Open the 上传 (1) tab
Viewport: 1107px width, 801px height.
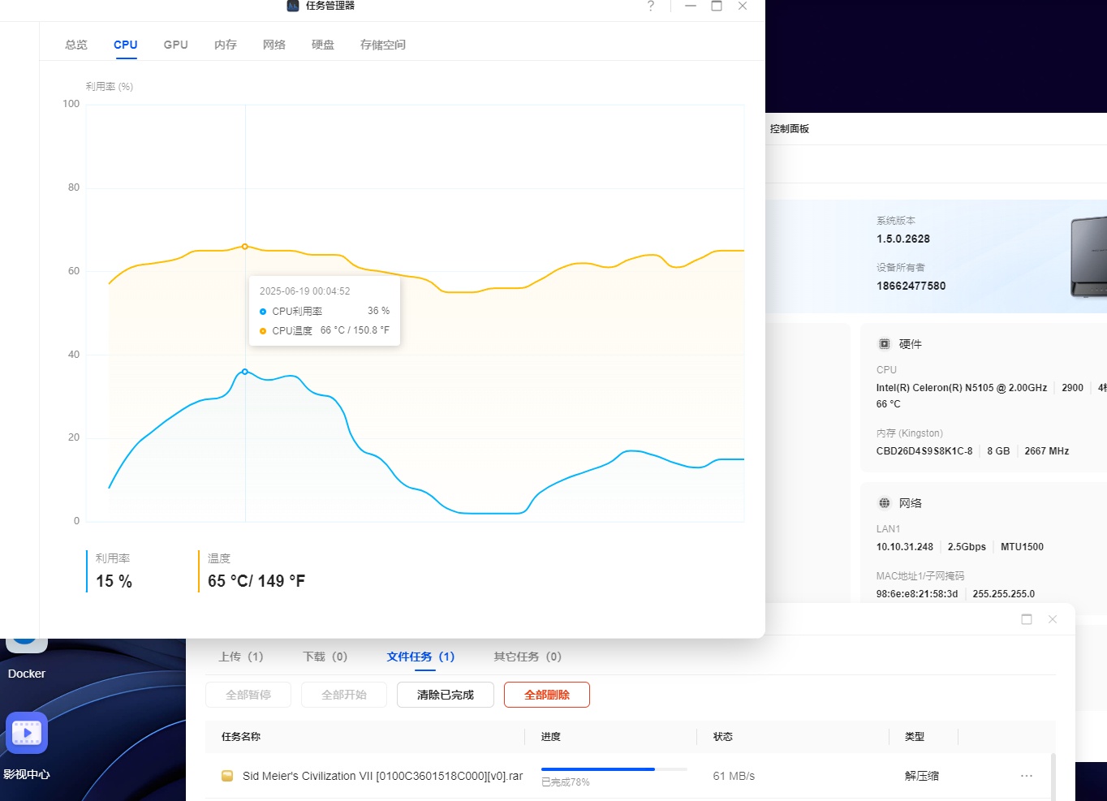[241, 657]
